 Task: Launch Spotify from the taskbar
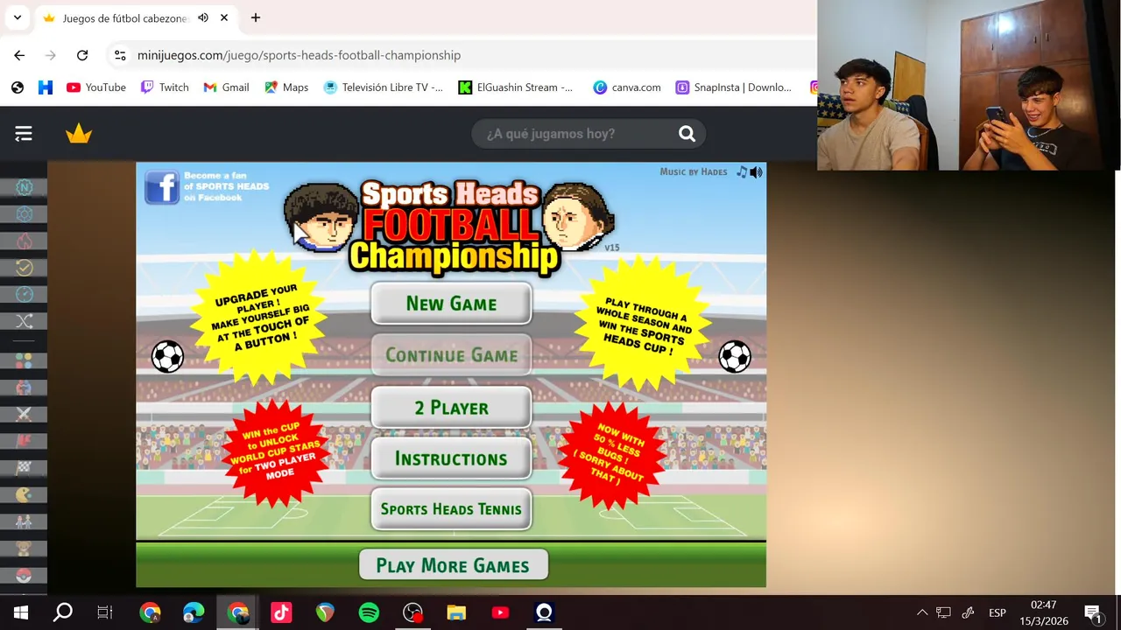pyautogui.click(x=369, y=612)
